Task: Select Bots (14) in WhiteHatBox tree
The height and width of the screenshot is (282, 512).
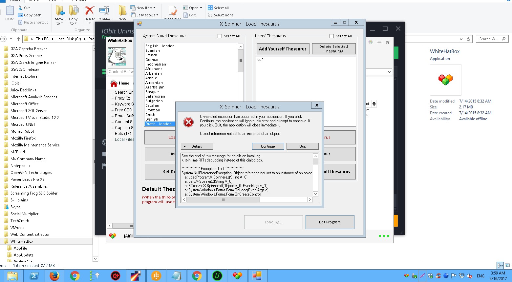Action: (x=123, y=134)
